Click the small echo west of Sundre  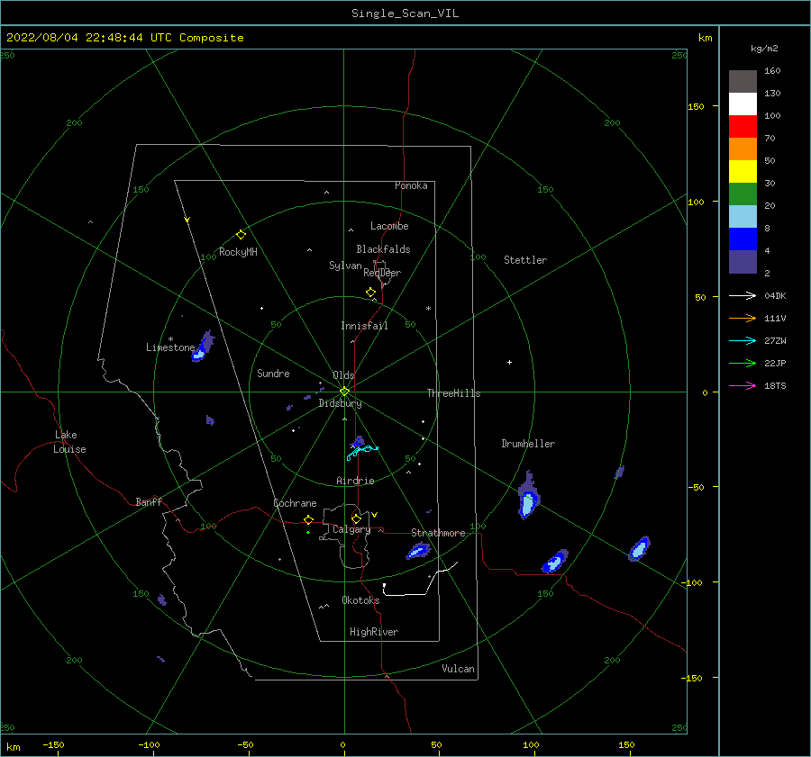click(x=210, y=419)
